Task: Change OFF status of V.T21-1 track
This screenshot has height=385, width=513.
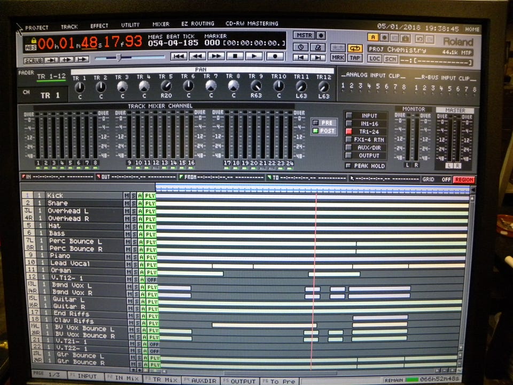Action: 154,344
